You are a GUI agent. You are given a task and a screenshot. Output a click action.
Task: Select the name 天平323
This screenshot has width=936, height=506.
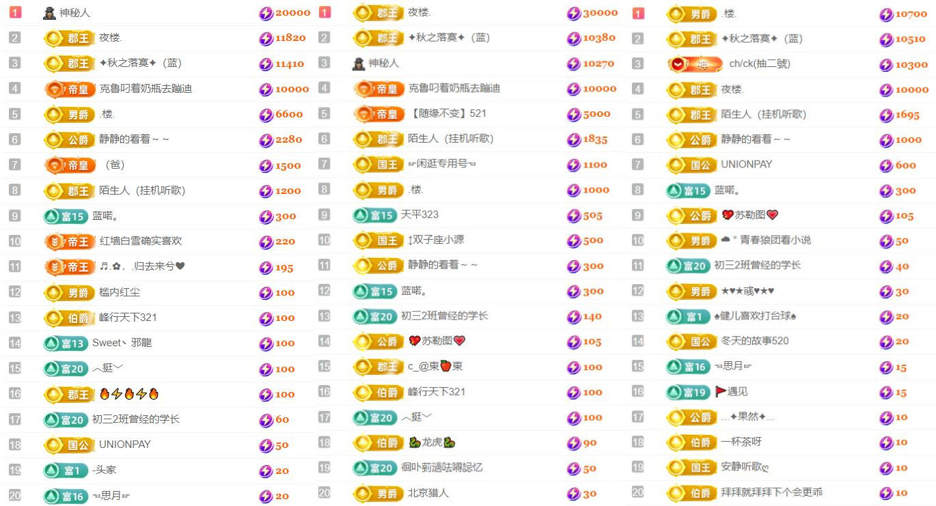(419, 215)
